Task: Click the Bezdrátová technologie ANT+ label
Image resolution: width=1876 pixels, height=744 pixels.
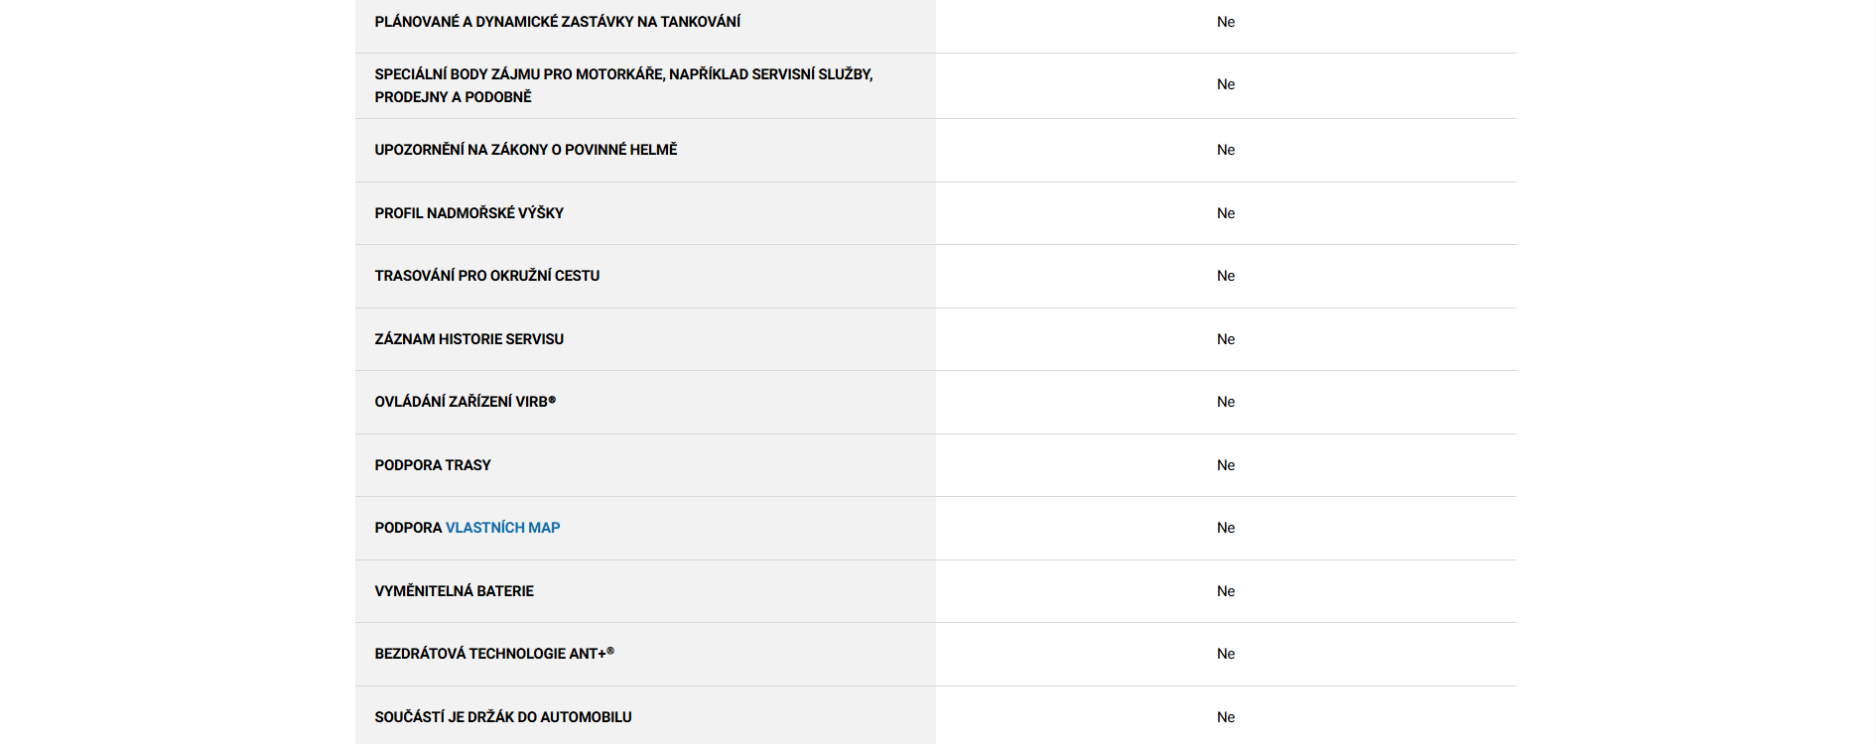Action: click(492, 654)
